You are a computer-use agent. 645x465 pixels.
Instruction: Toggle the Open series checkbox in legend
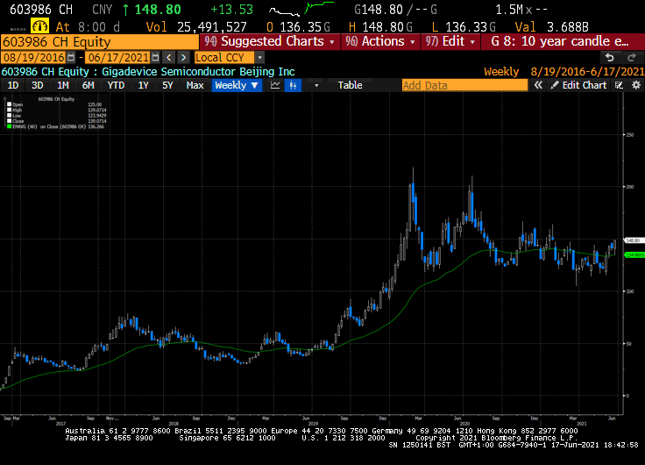click(9, 104)
